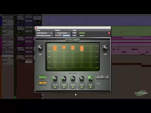This screenshot has width=151, height=113.
Task: Open the preset librarian menu circle icon
Action: (x=70, y=30)
